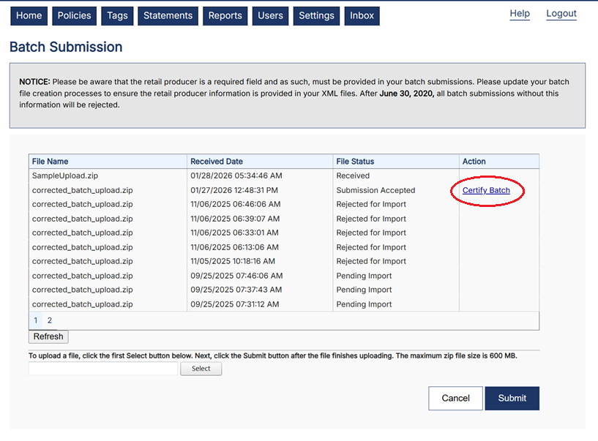Go to page 2 of results

pyautogui.click(x=50, y=320)
